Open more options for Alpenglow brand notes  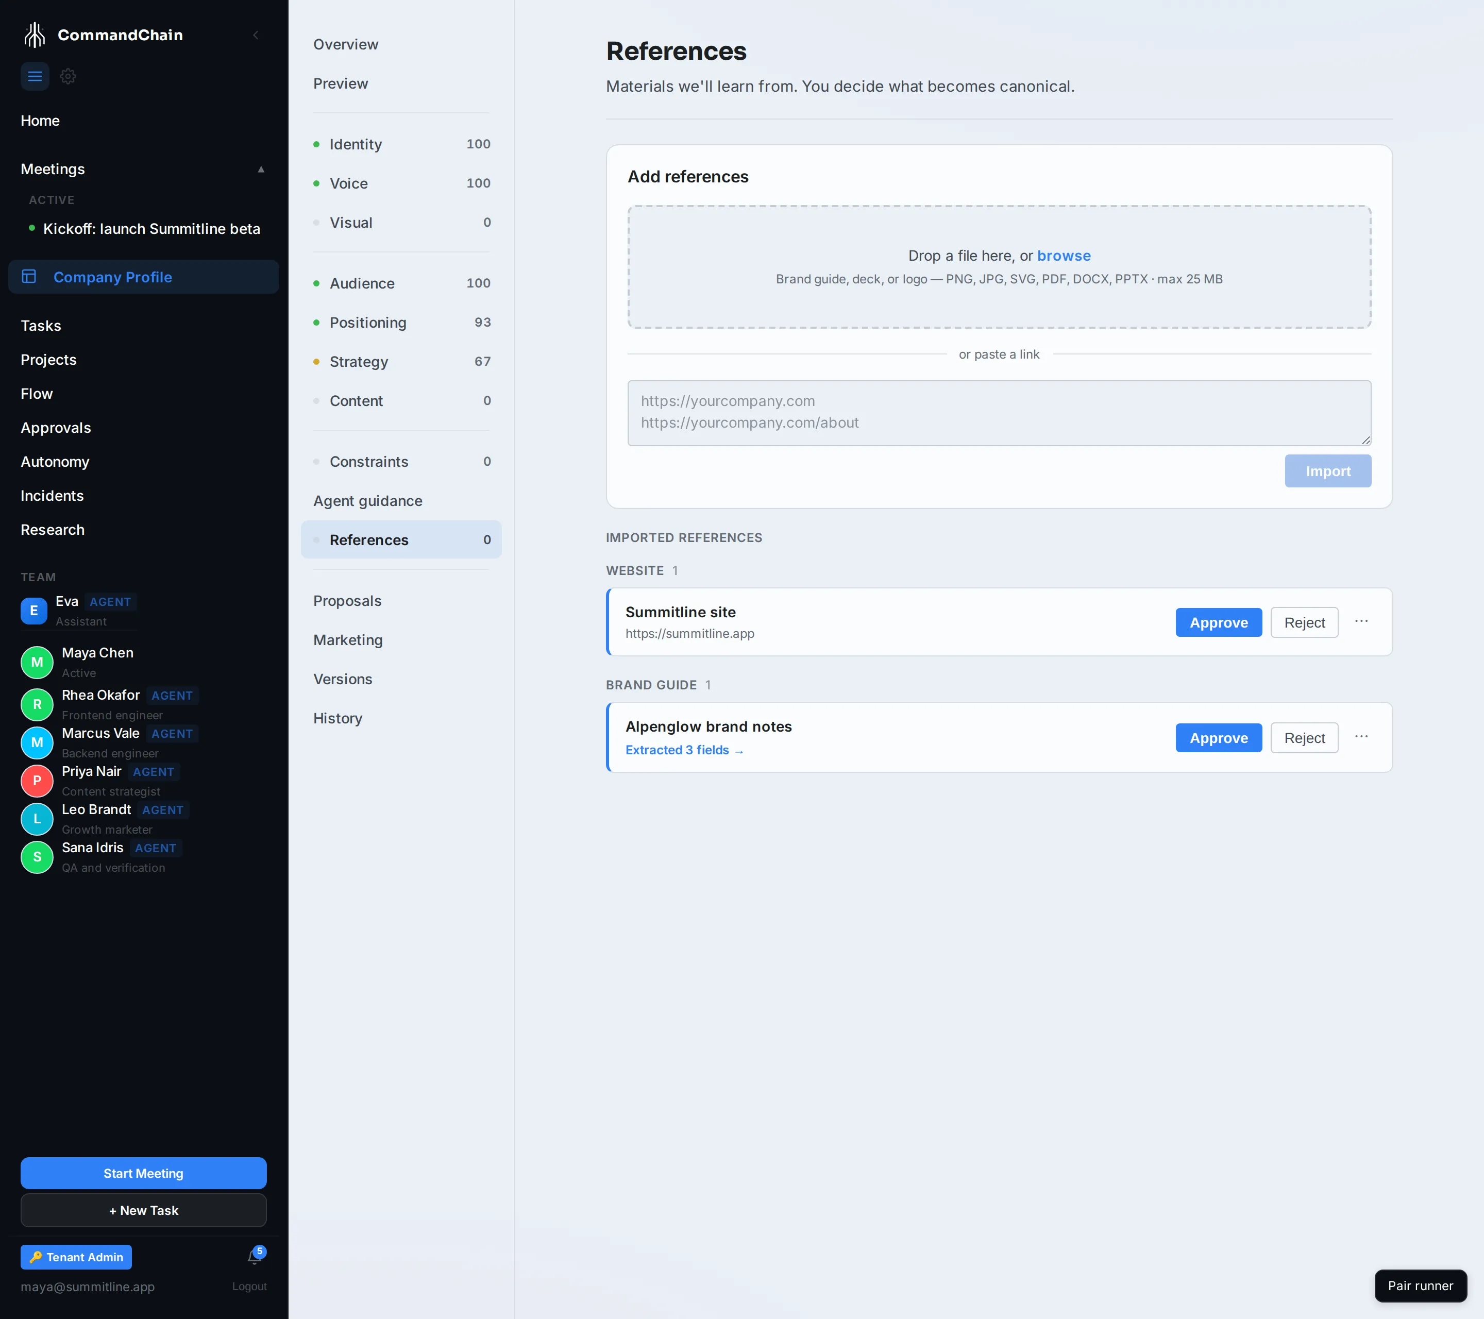coord(1361,737)
